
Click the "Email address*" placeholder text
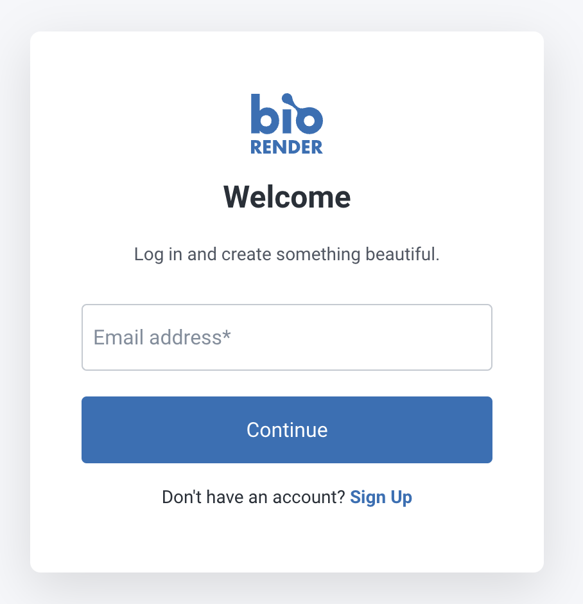pos(162,337)
